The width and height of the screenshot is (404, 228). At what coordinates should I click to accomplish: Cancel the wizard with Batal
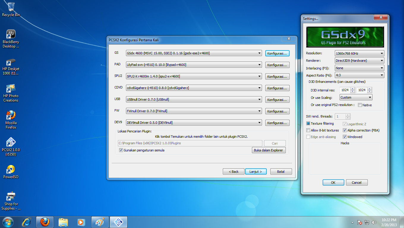(x=281, y=172)
